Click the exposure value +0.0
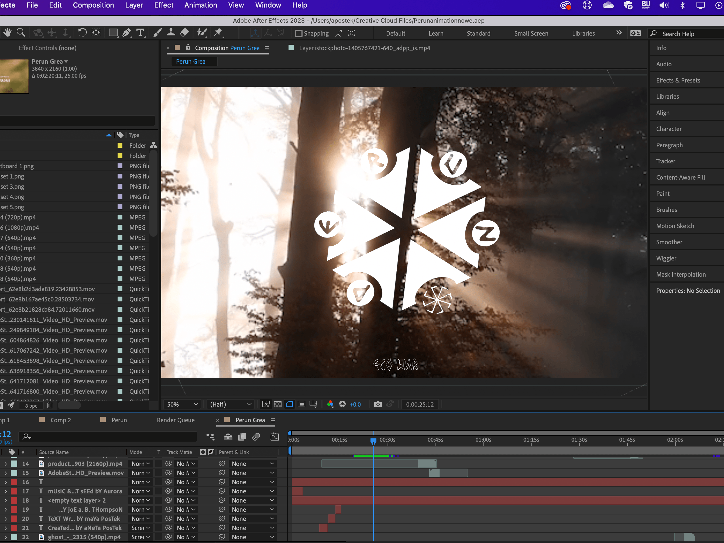The width and height of the screenshot is (724, 543). [x=355, y=404]
